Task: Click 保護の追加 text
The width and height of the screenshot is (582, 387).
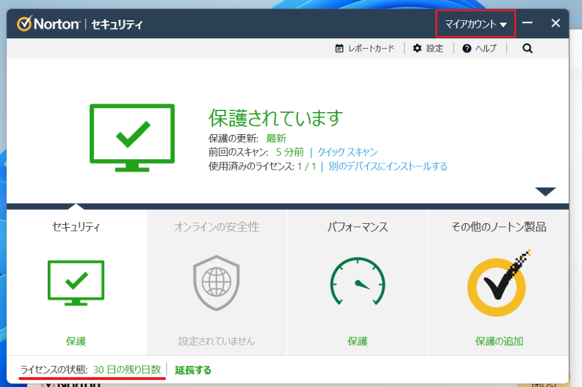Action: [499, 341]
